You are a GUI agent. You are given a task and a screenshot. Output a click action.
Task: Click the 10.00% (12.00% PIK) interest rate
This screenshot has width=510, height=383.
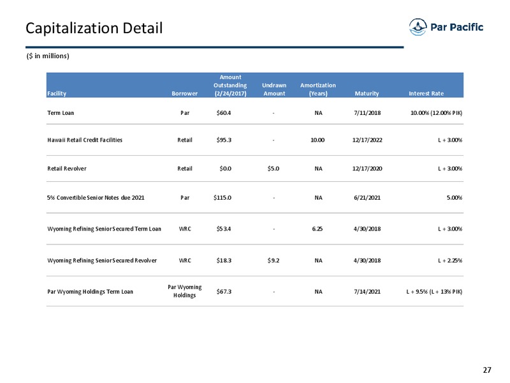[436, 113]
